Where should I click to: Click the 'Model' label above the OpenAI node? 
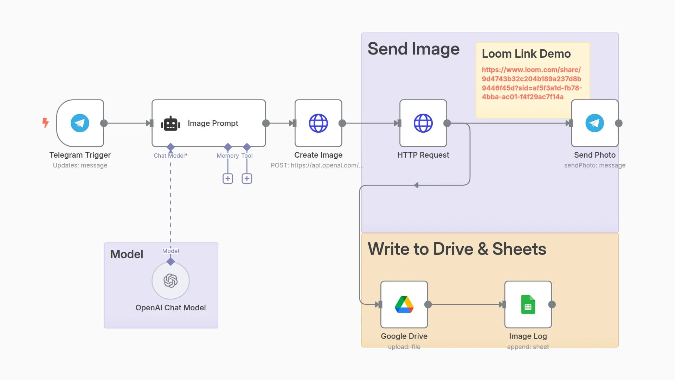pyautogui.click(x=171, y=251)
